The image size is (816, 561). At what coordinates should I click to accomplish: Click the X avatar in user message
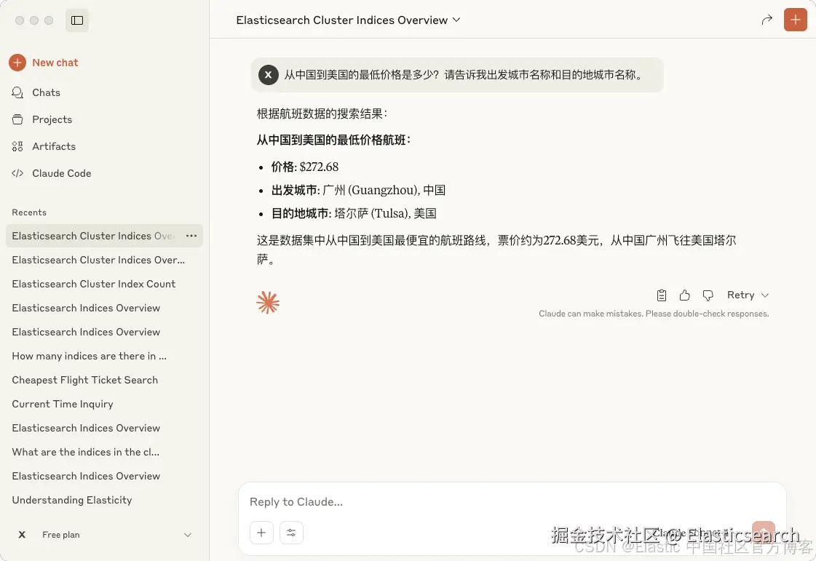pyautogui.click(x=268, y=75)
